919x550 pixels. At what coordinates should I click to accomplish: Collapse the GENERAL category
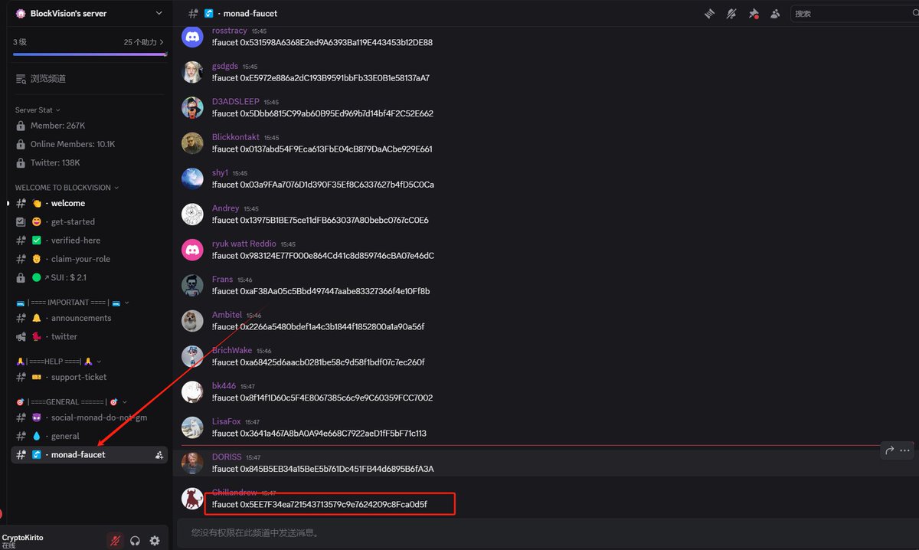(71, 402)
